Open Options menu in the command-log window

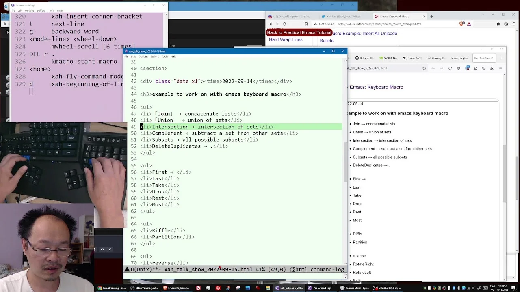[30, 11]
